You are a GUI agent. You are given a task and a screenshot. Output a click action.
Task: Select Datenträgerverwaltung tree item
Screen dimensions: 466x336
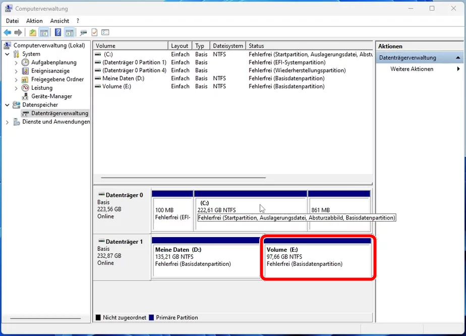60,114
